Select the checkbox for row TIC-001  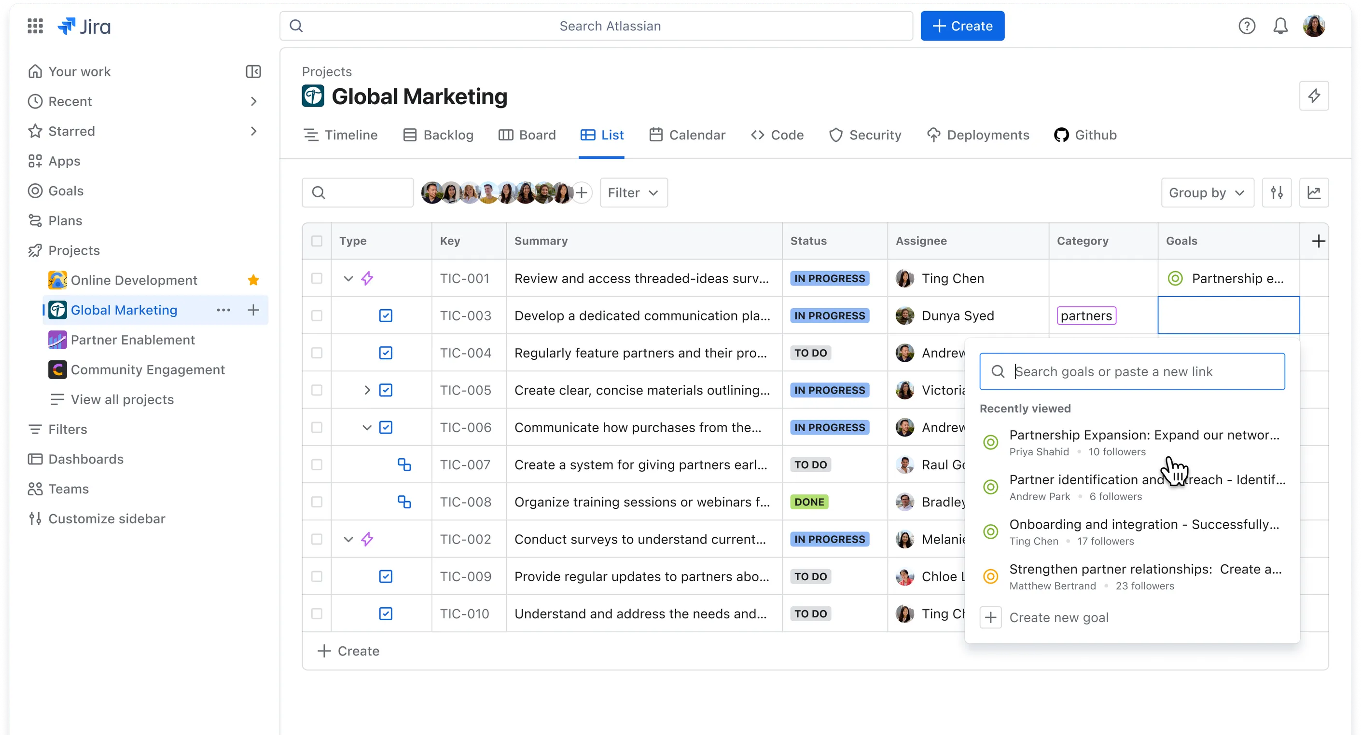(x=317, y=278)
